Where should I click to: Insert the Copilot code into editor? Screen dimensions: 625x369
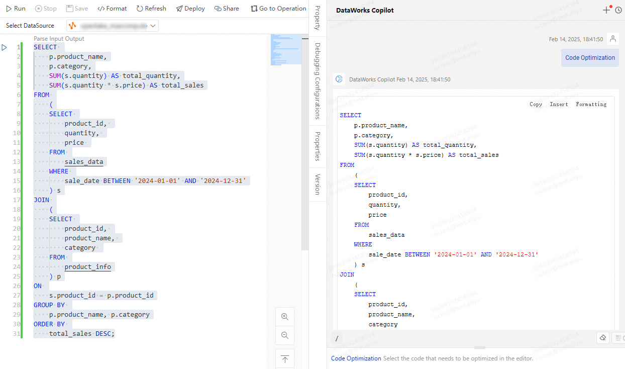click(559, 105)
